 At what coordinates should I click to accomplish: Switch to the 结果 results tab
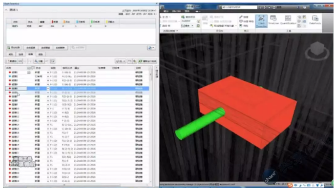click(31, 54)
